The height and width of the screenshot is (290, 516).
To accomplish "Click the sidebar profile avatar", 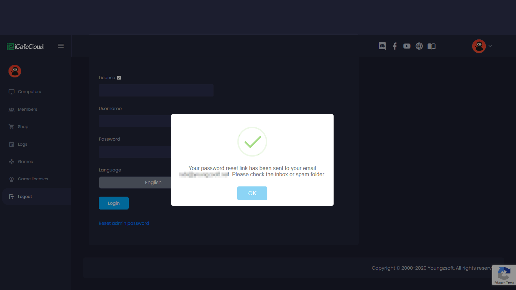I will (15, 71).
